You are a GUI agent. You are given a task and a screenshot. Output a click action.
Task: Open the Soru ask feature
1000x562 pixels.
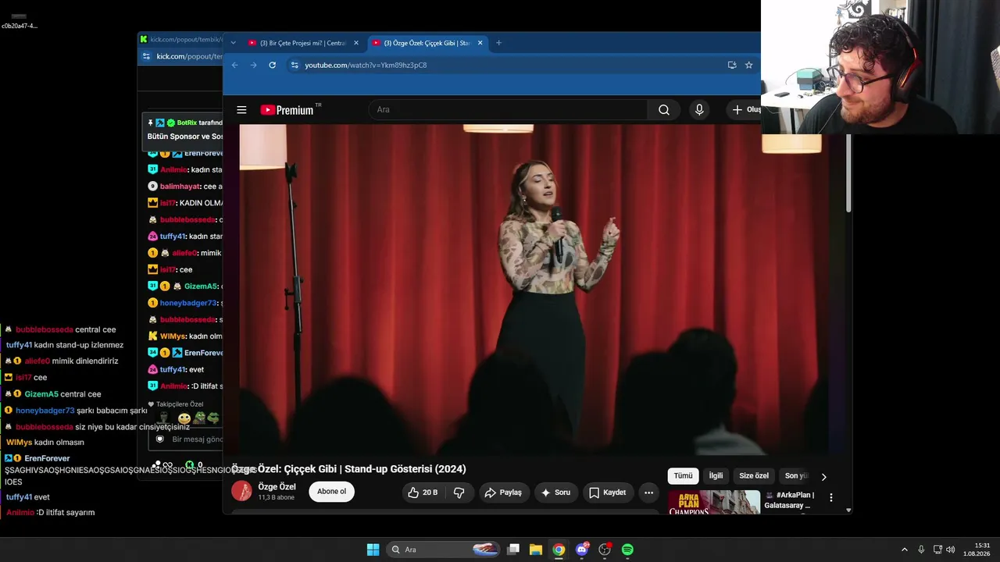(x=556, y=493)
